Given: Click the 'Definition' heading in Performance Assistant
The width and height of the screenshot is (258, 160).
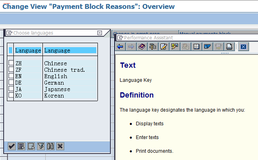Looking at the screenshot, I should tap(137, 95).
